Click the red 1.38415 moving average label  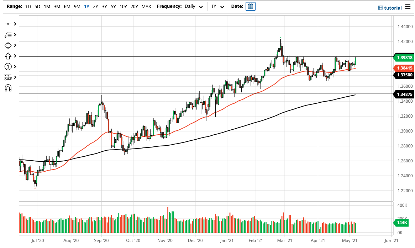tap(404, 68)
